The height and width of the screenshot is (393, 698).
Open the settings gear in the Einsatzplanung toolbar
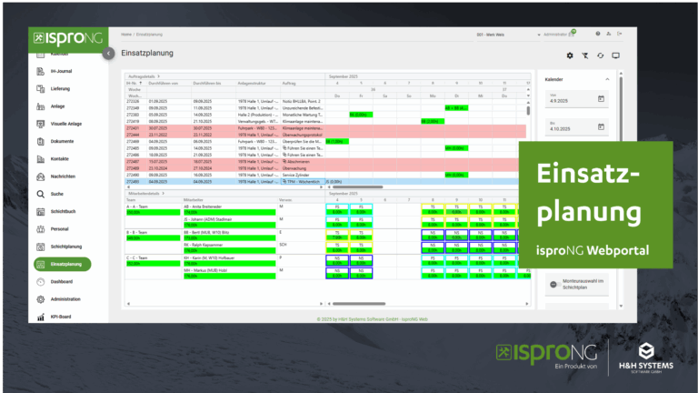(x=570, y=55)
